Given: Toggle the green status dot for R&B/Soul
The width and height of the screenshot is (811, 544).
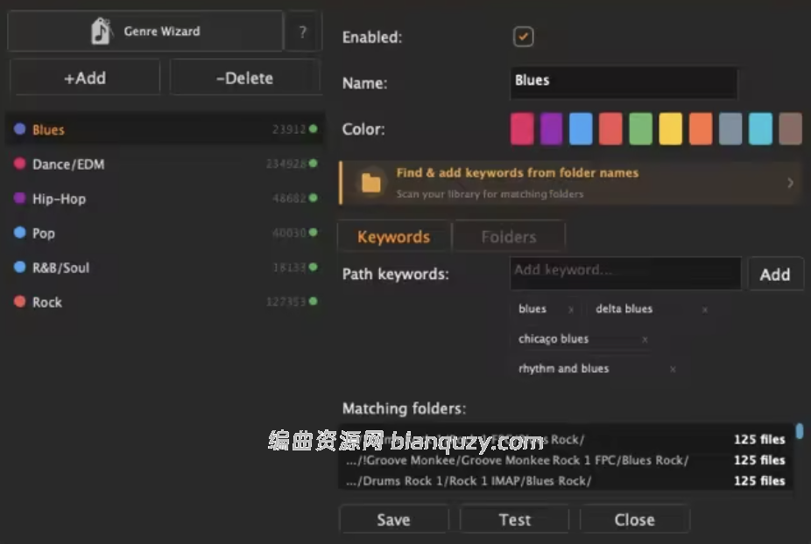Looking at the screenshot, I should click(x=313, y=267).
